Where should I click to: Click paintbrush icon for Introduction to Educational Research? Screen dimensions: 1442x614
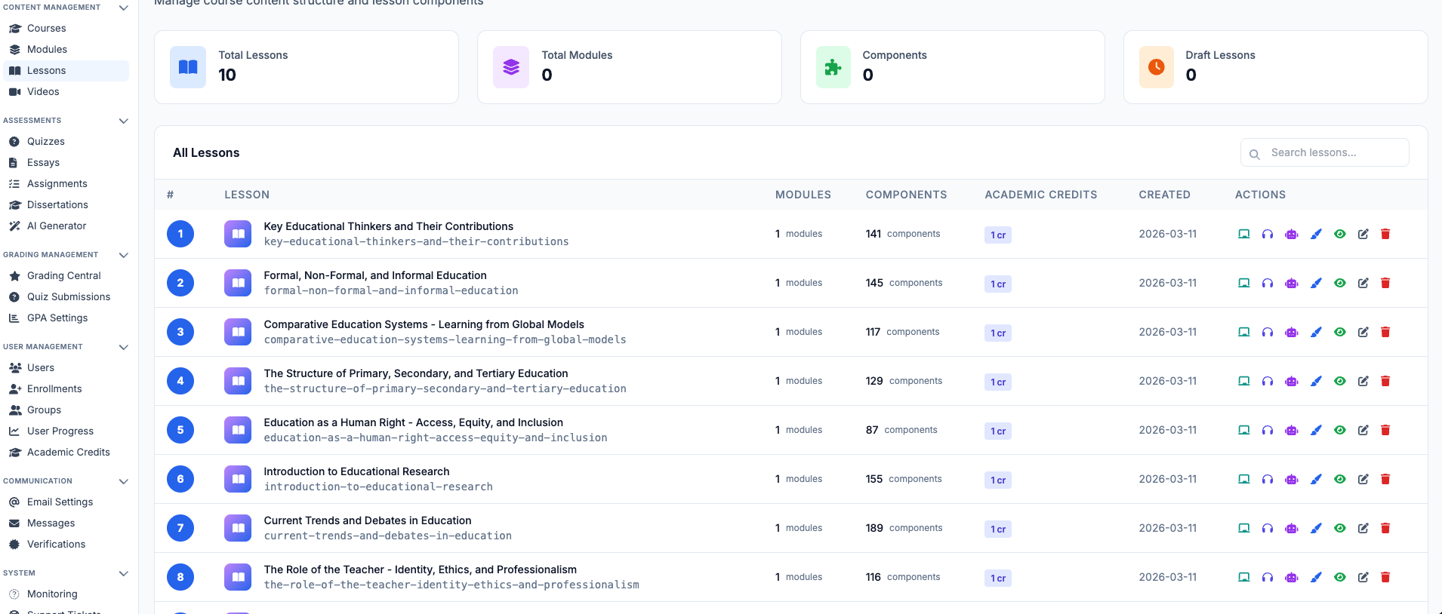[1316, 479]
